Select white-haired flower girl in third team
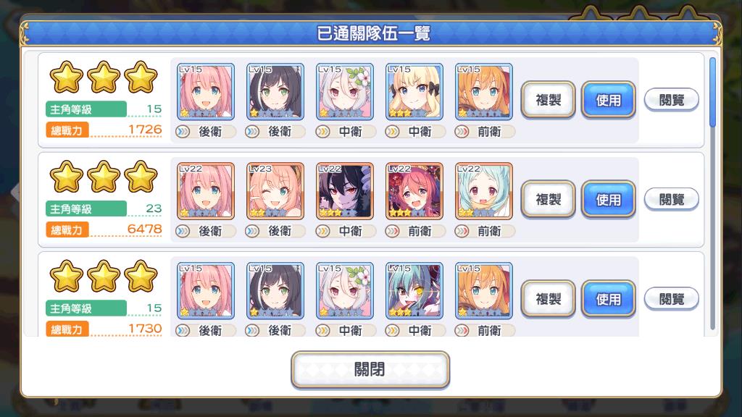This screenshot has height=417, width=742. point(344,291)
